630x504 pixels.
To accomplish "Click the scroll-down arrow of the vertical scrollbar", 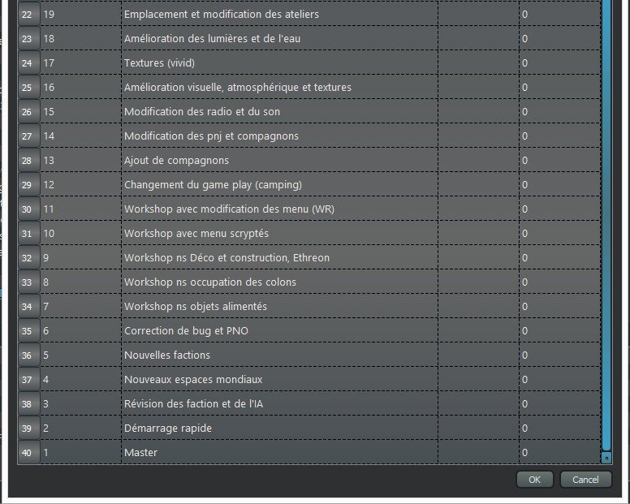I will pyautogui.click(x=606, y=458).
